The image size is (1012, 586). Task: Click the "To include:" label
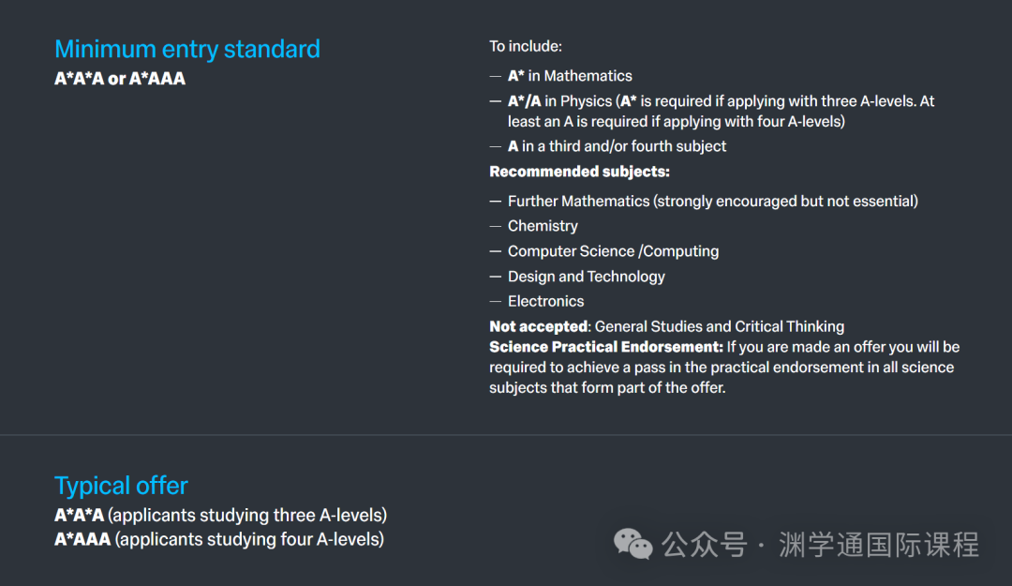tap(526, 45)
